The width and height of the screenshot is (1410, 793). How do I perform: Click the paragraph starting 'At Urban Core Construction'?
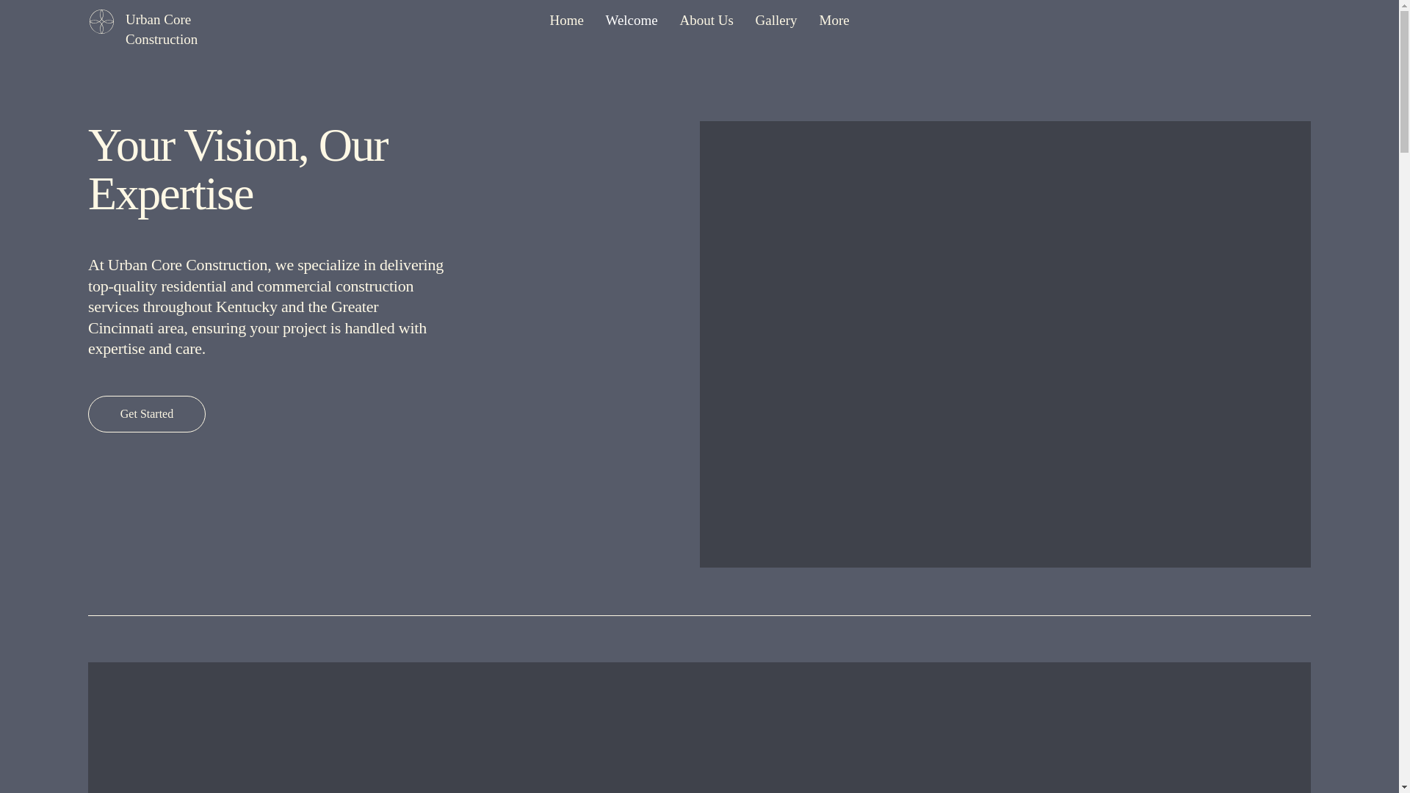click(x=266, y=307)
